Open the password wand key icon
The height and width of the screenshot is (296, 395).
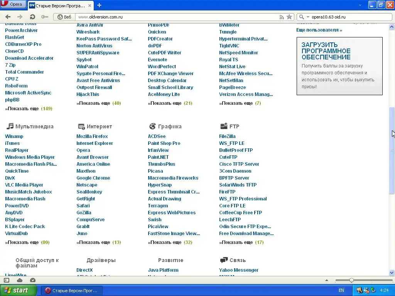click(x=45, y=17)
